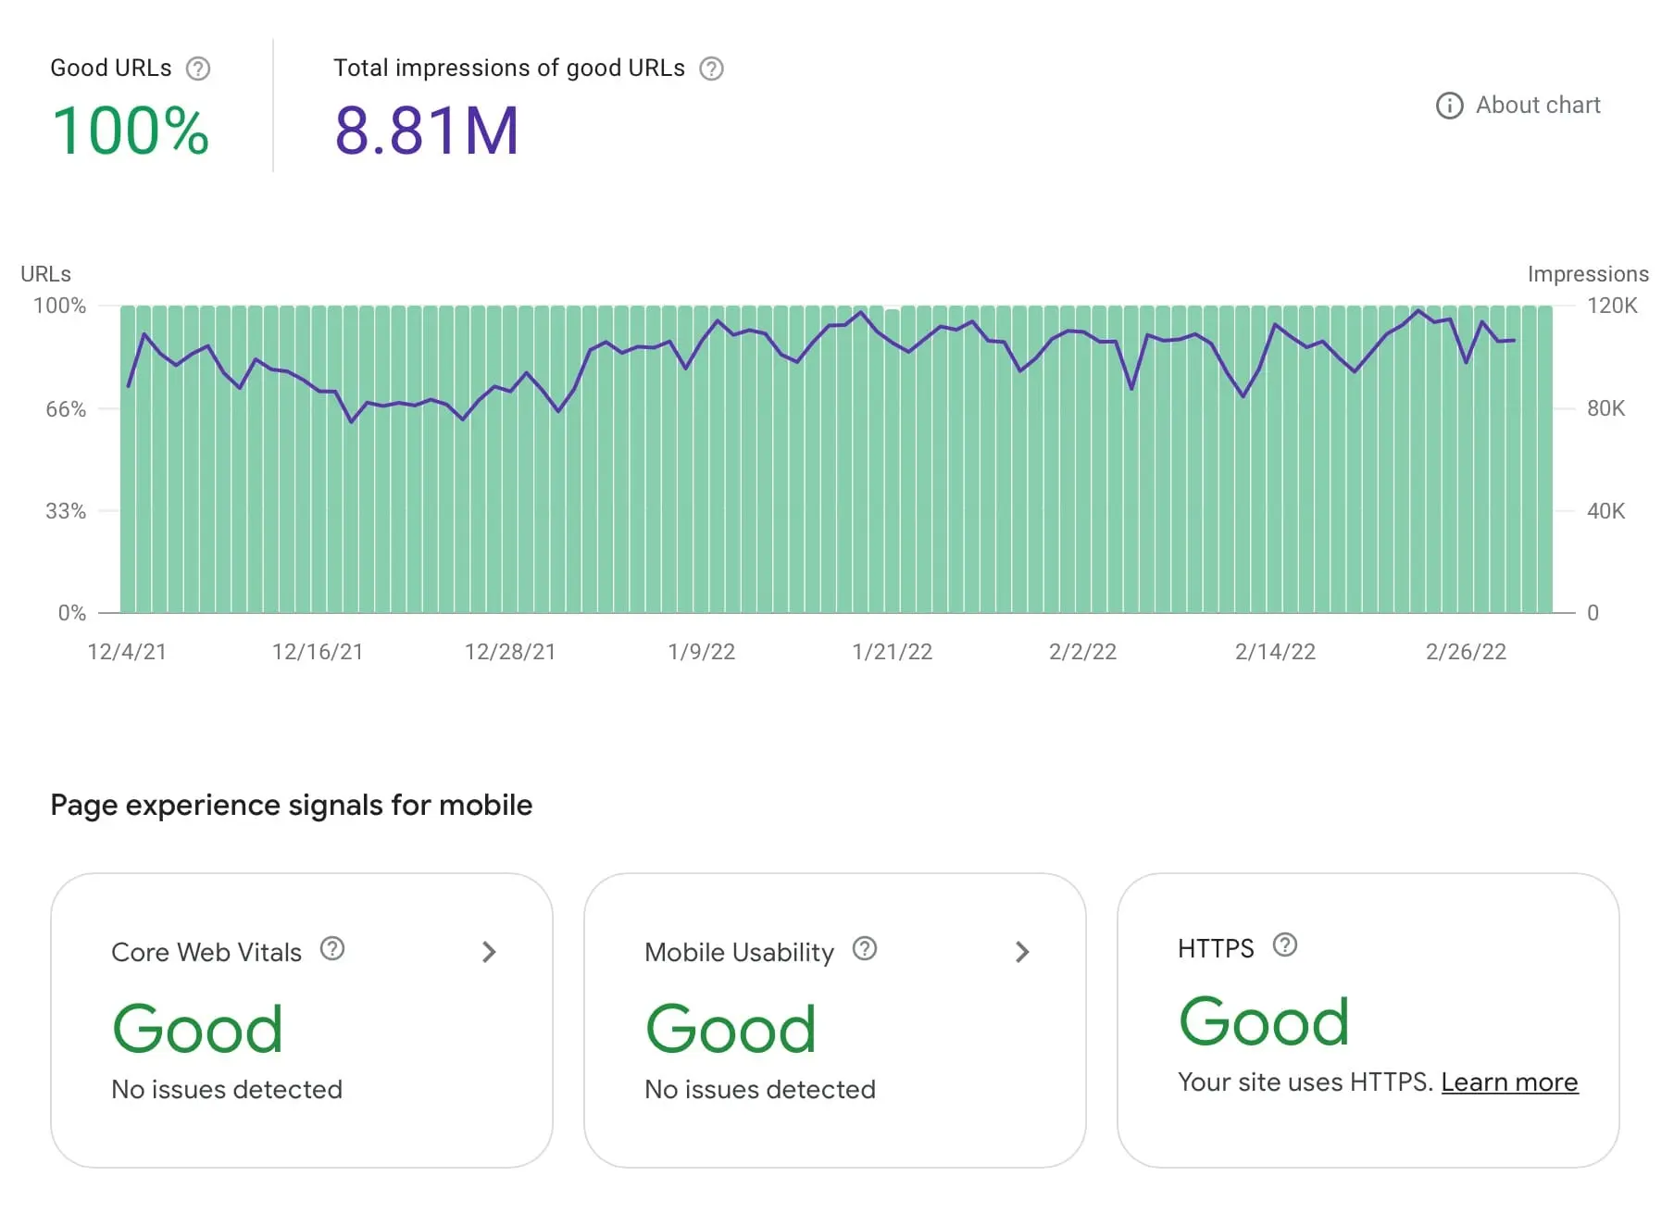Click the 12/28/21 date on chart axis
The height and width of the screenshot is (1226, 1674).
(510, 652)
